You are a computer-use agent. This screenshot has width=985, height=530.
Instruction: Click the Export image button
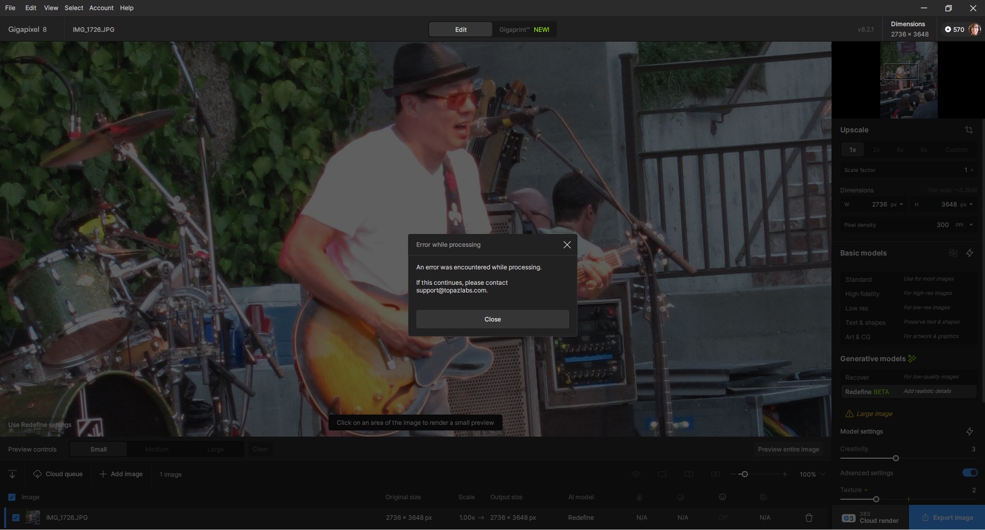click(947, 517)
